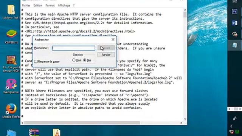
Task: Click the "In particular, see" line
Action: pos(40,27)
